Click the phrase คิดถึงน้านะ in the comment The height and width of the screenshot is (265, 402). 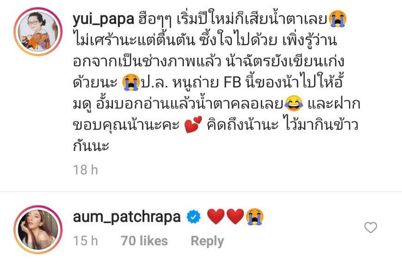pyautogui.click(x=242, y=125)
